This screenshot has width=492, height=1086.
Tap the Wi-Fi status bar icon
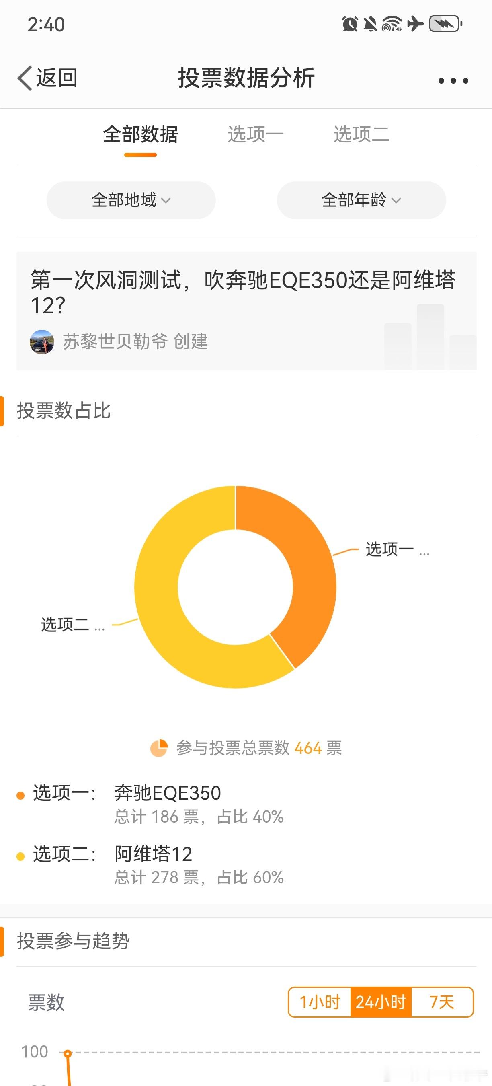pyautogui.click(x=392, y=24)
